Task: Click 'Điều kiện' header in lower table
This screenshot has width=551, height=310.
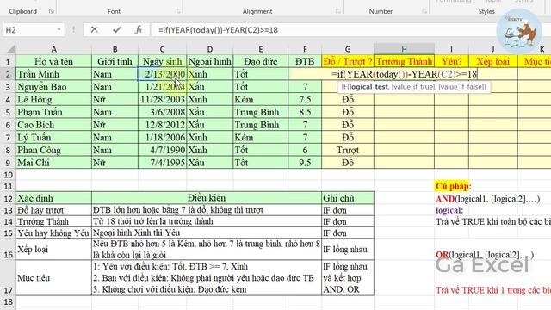Action: pyautogui.click(x=207, y=198)
